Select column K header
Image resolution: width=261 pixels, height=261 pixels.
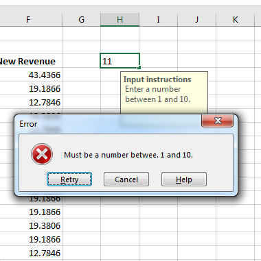(x=235, y=19)
